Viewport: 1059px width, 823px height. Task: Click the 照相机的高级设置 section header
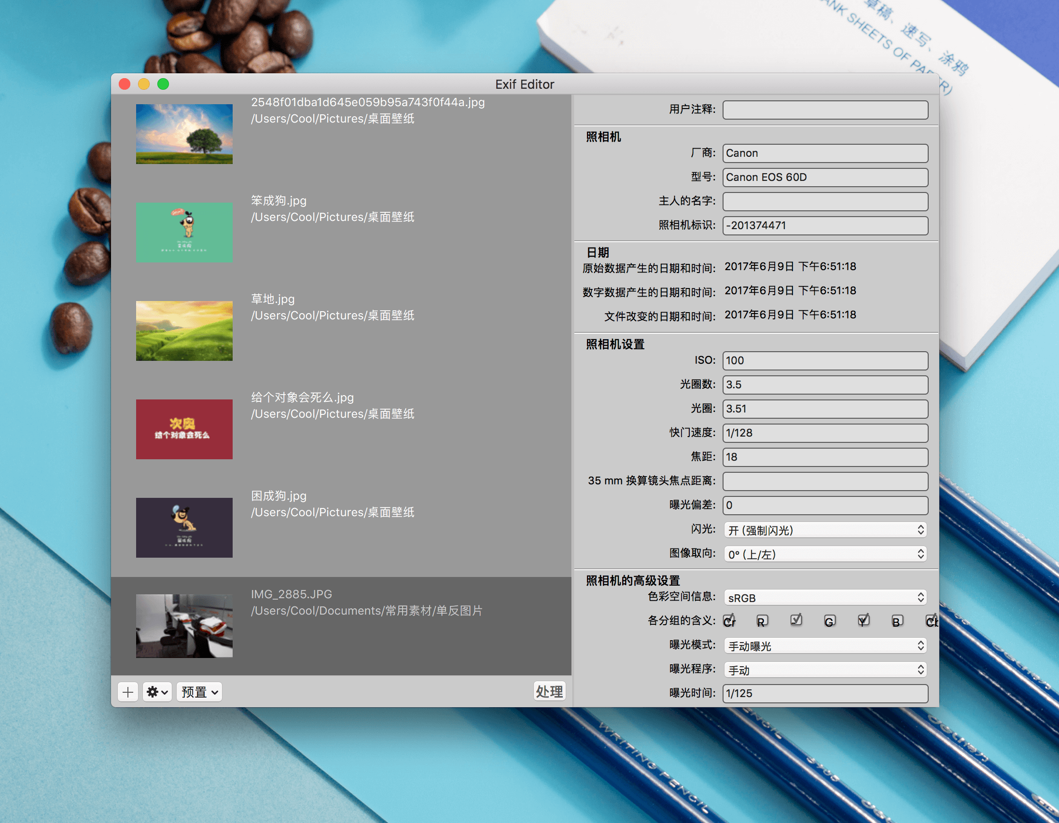tap(633, 580)
